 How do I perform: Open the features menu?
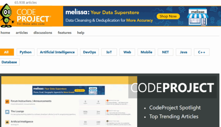click(x=65, y=33)
